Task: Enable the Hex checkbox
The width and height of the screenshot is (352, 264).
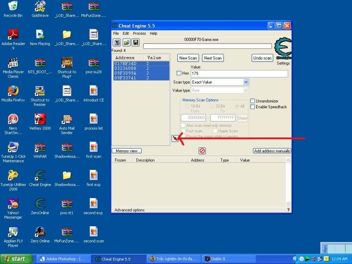Action: [179, 73]
